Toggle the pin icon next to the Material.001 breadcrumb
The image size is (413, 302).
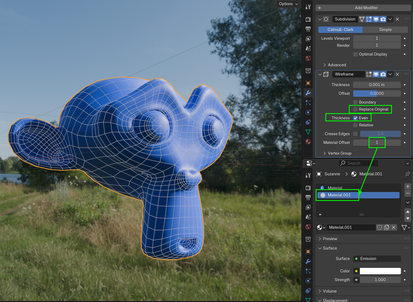pos(407,174)
